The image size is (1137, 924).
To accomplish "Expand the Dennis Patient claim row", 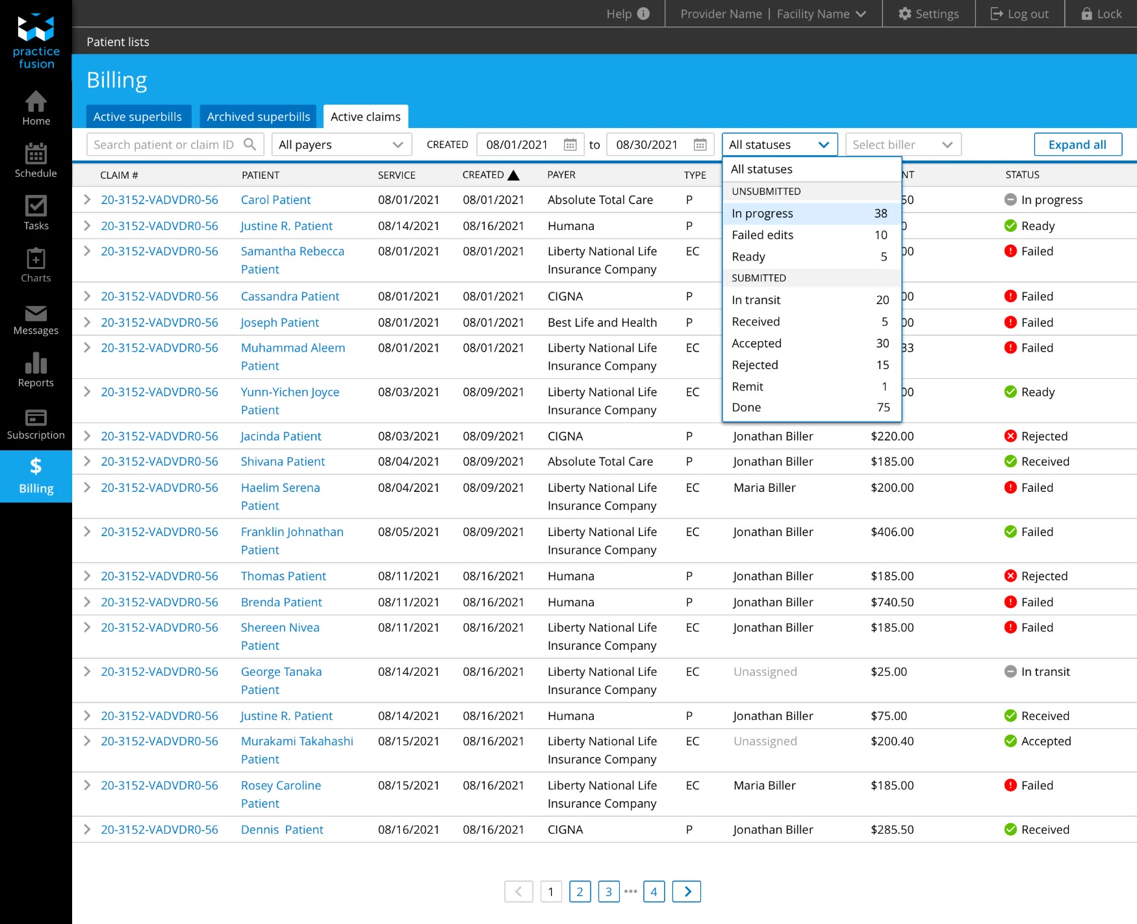I will click(x=87, y=829).
